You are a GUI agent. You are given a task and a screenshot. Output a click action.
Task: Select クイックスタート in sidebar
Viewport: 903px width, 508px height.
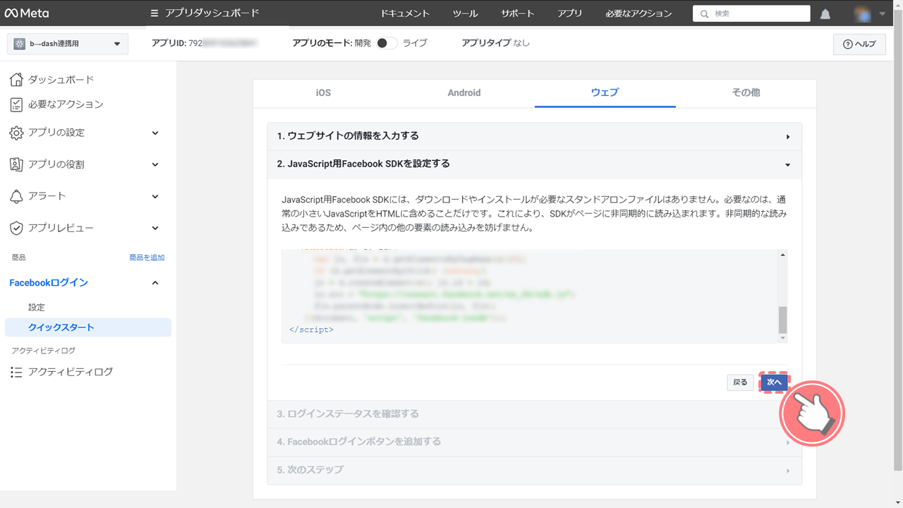[x=87, y=327]
